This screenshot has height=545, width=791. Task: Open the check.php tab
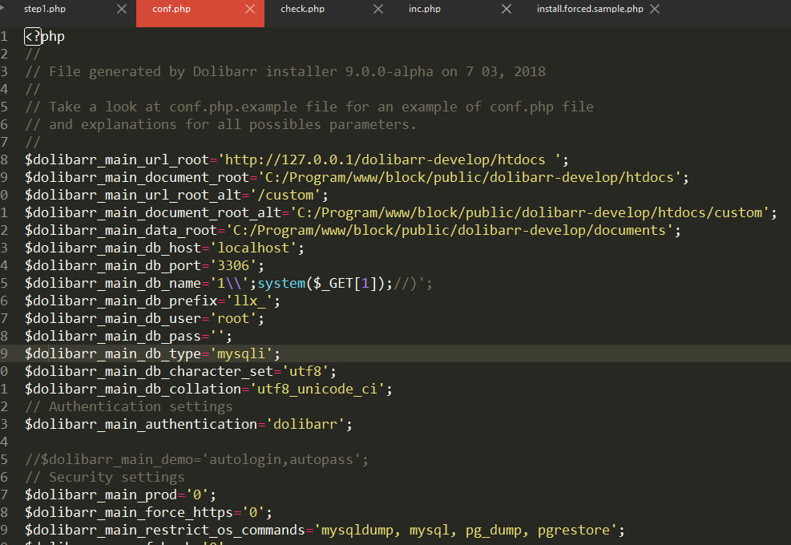[303, 9]
